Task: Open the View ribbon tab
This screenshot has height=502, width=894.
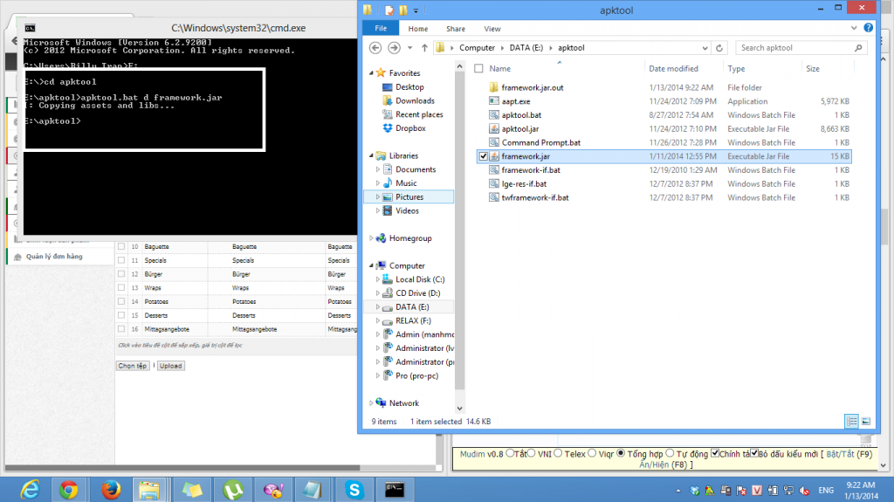Action: tap(492, 29)
